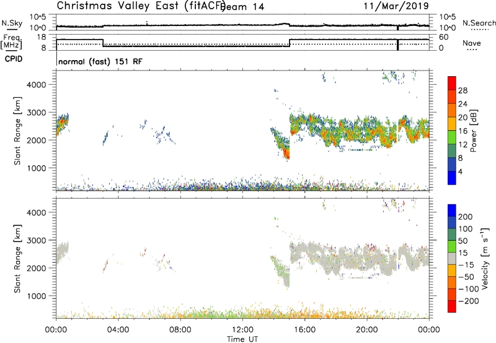This screenshot has height=343, width=496.
Task: Click the '-100' label on Velocity colorbar
Action: coord(469,289)
